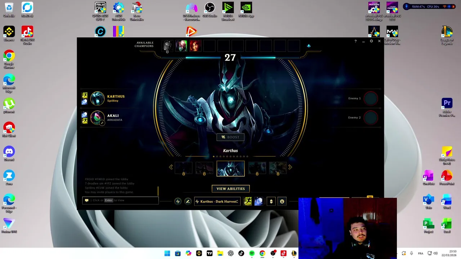Open the rune recommender icon

(x=178, y=201)
